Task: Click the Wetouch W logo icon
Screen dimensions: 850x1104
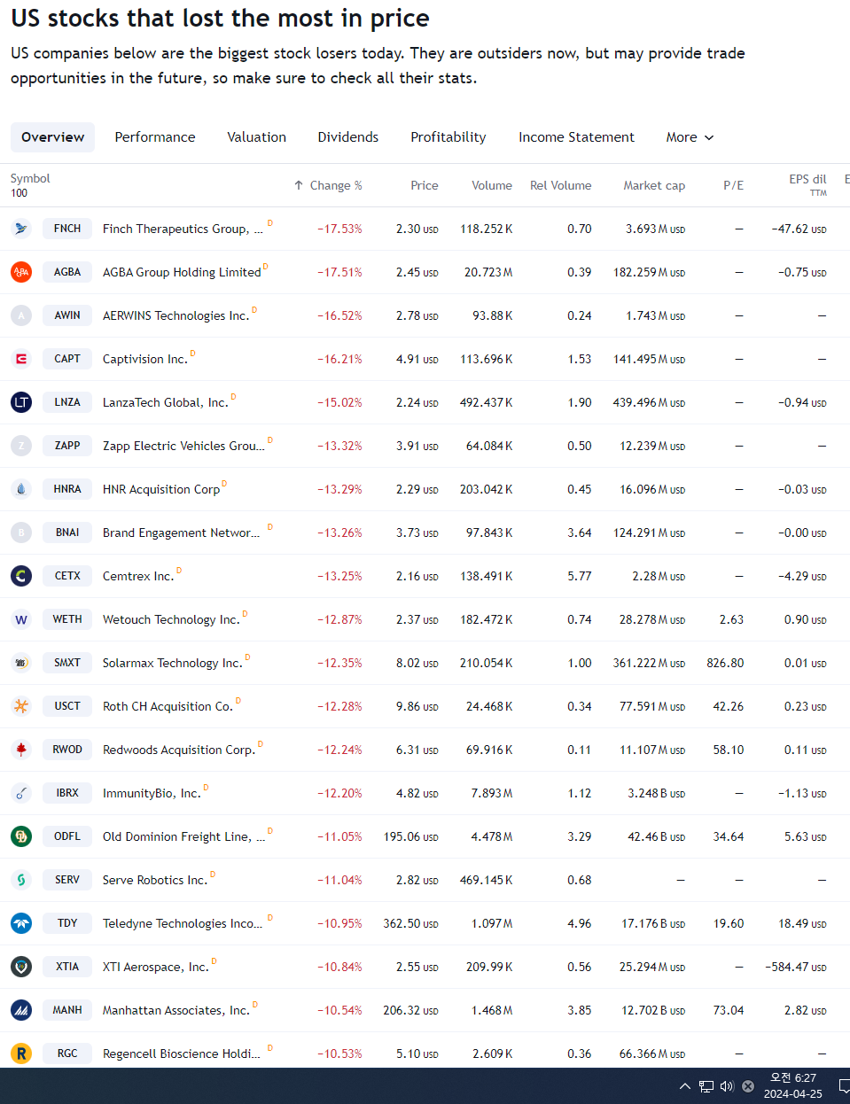Action: [x=21, y=619]
